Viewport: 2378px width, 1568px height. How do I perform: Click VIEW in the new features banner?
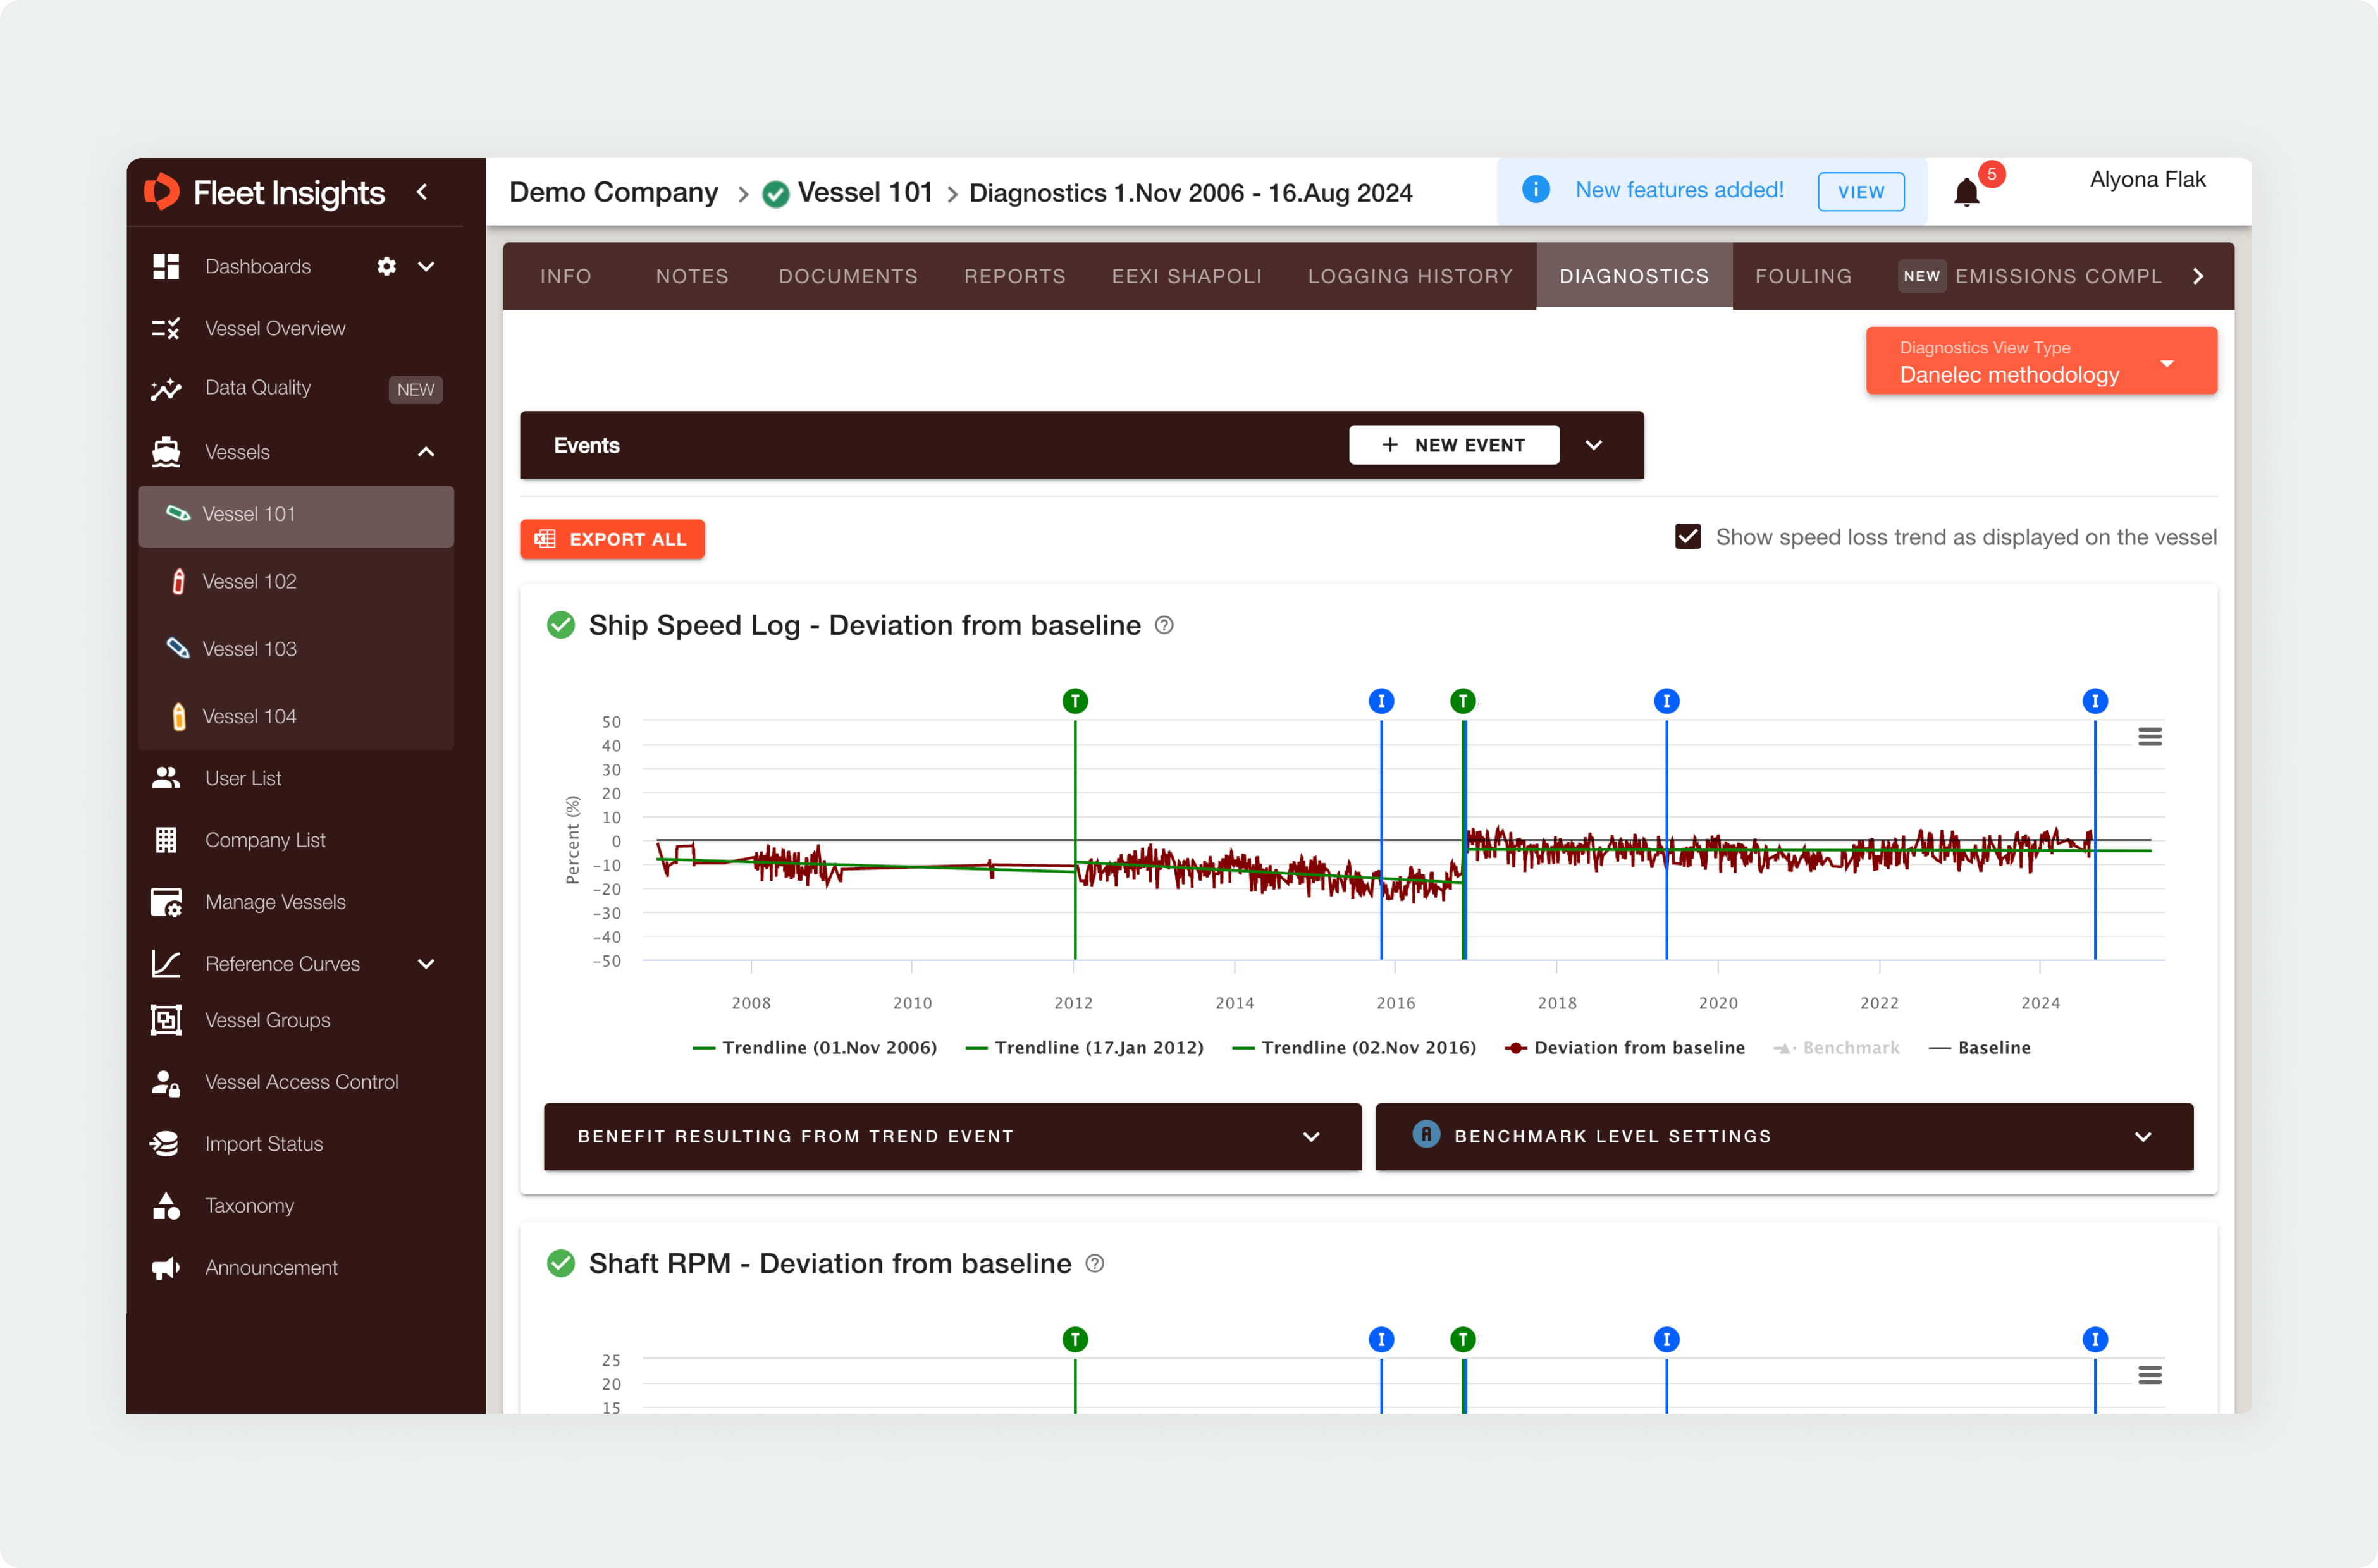(x=1860, y=191)
